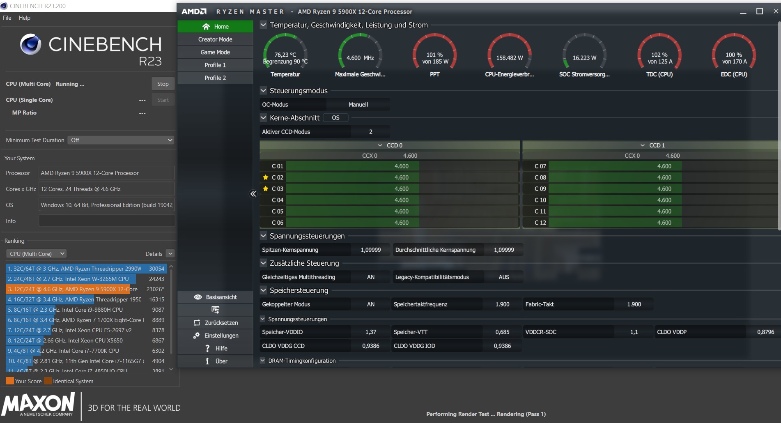This screenshot has height=423, width=781.
Task: Open Minimum Test Duration dropdown
Action: tap(121, 140)
